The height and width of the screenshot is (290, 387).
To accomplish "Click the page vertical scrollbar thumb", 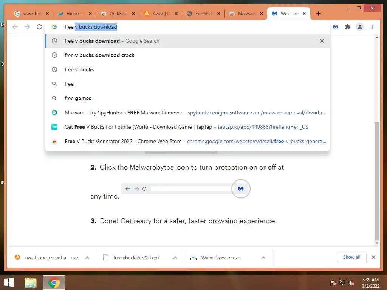I will click(377, 181).
